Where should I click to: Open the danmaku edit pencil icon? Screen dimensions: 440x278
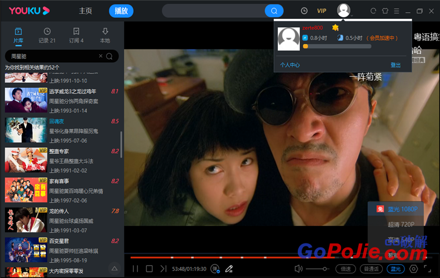(229, 269)
